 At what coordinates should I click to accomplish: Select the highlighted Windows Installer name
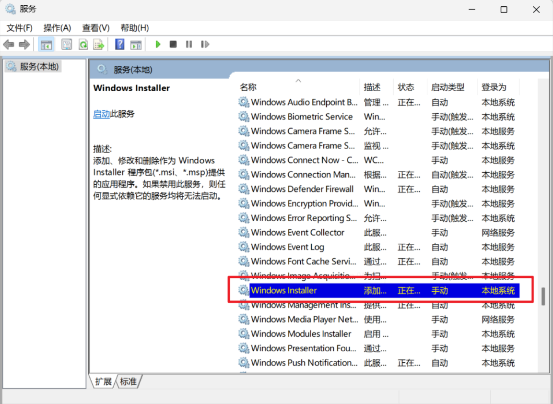[x=283, y=290]
